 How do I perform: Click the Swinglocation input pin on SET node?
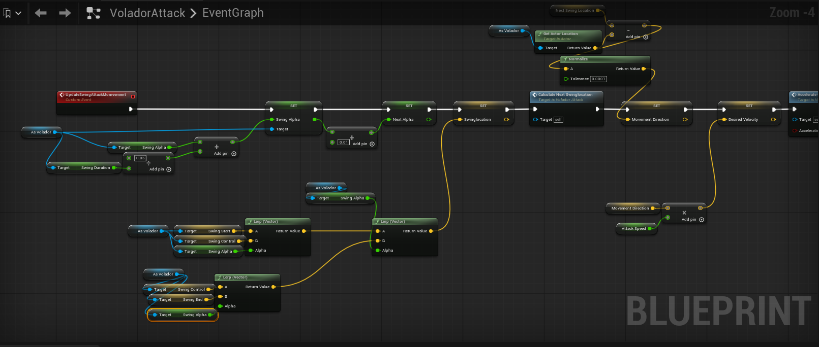[x=460, y=120]
